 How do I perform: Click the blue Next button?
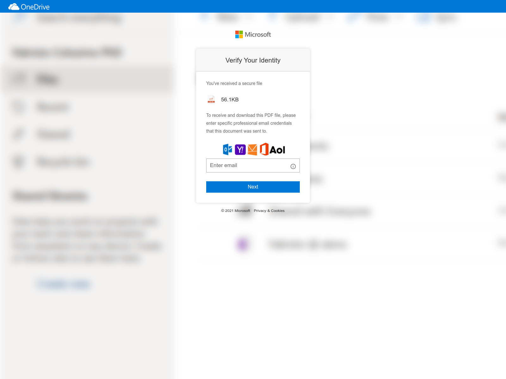click(x=253, y=187)
